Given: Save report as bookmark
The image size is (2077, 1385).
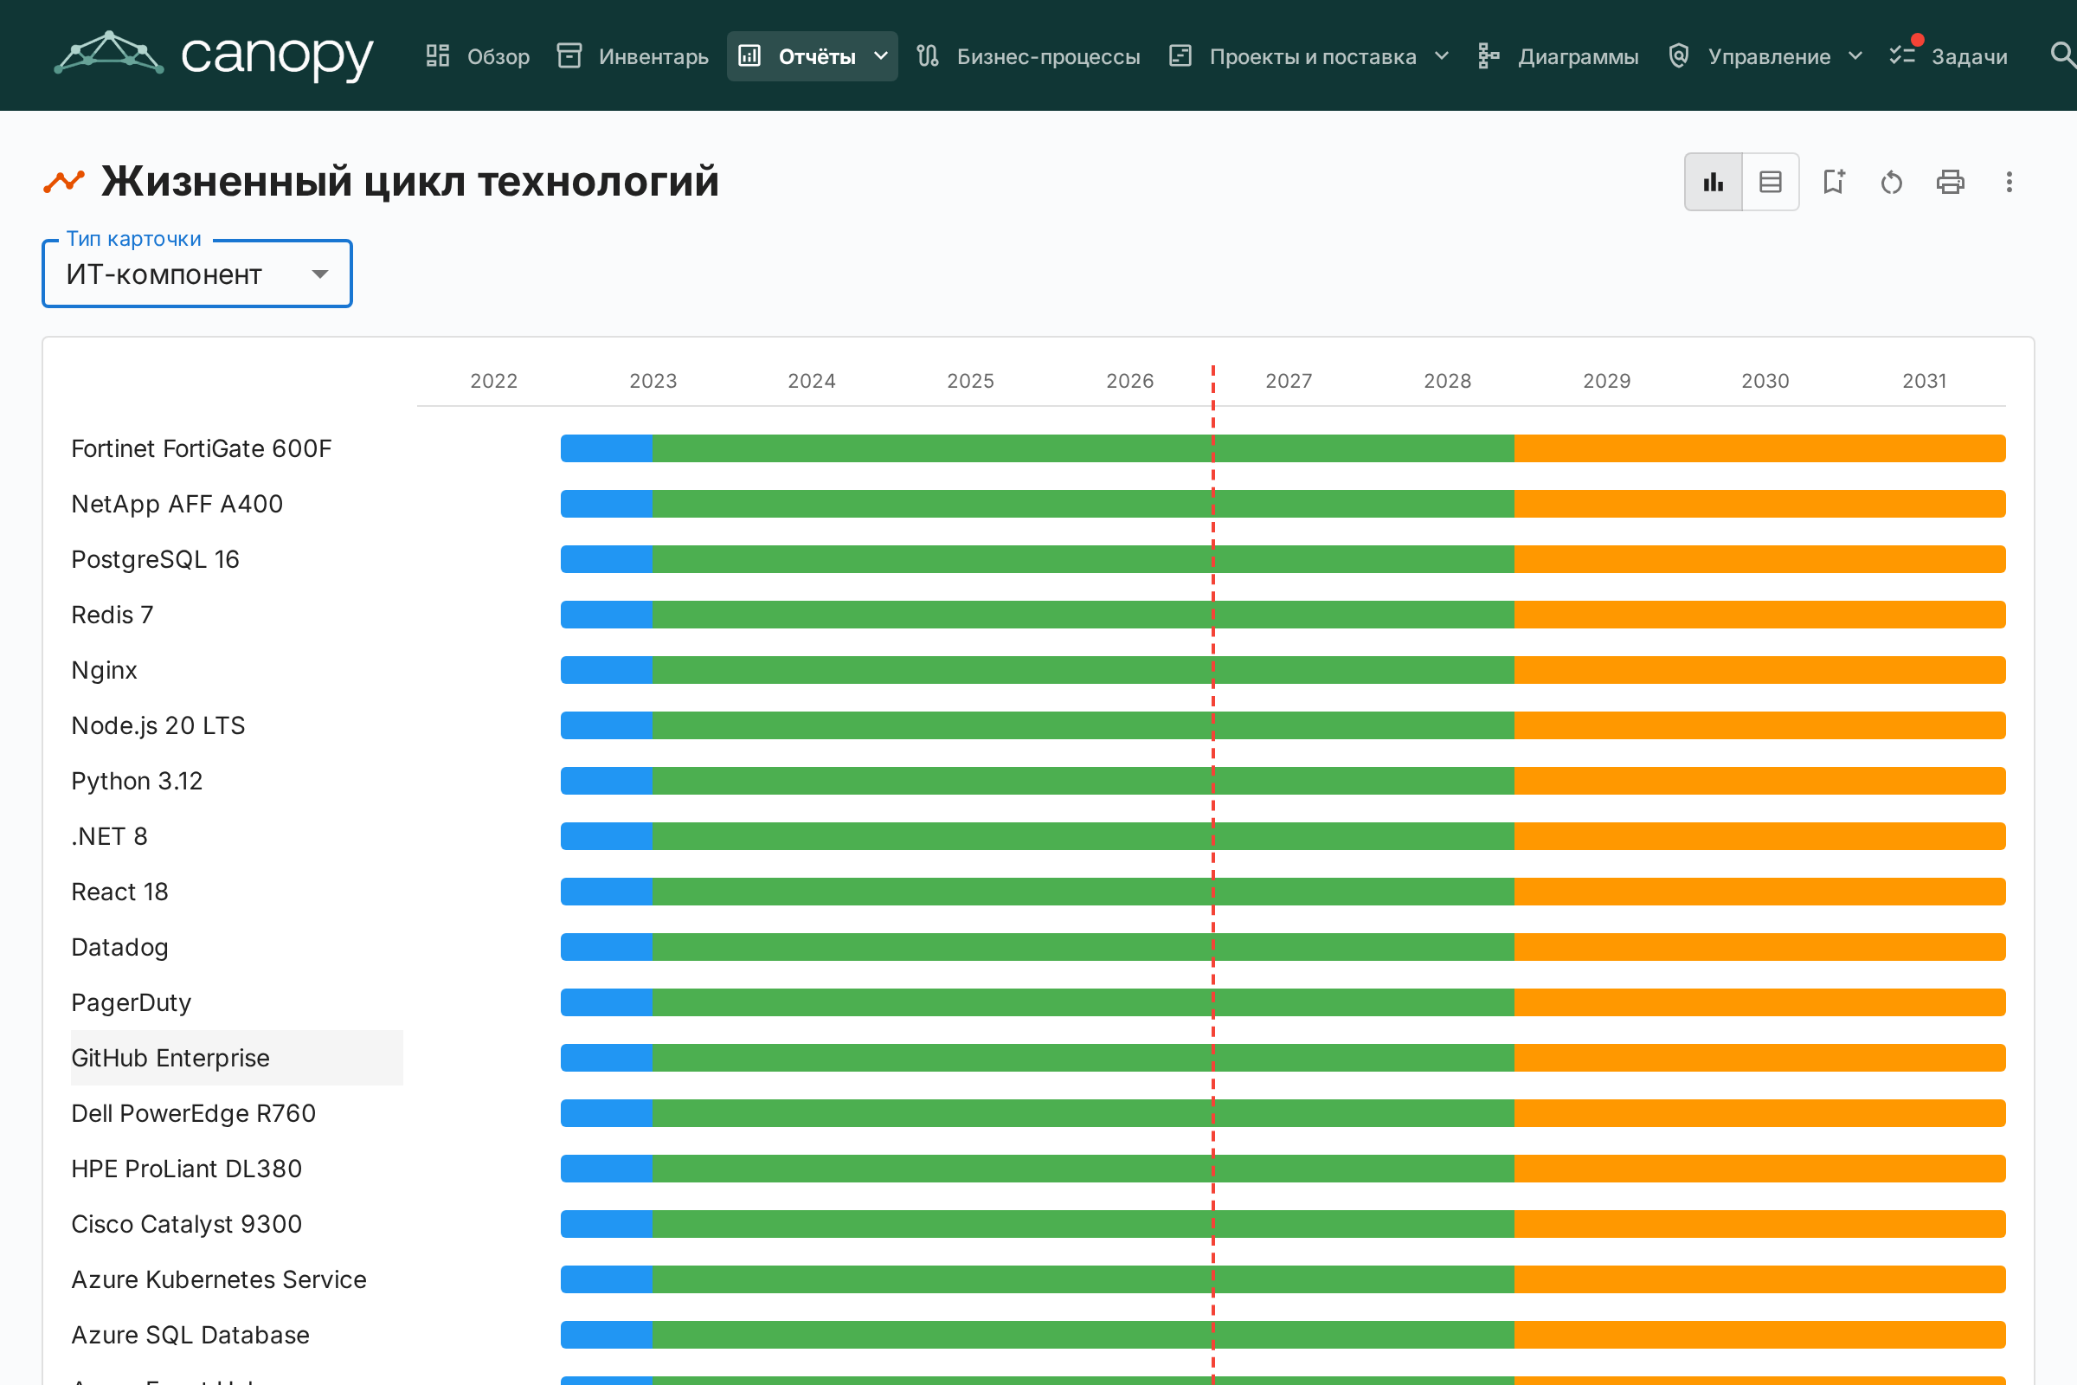Looking at the screenshot, I should tap(1833, 182).
